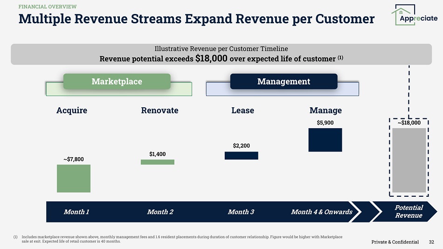443x249 pixels.
Task: Click the Lease column heading
Action: pos(242,111)
